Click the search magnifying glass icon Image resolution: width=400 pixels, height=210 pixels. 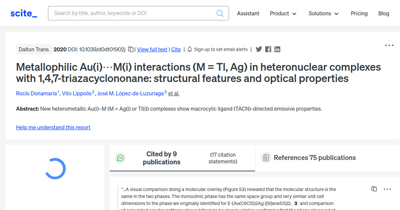click(220, 13)
